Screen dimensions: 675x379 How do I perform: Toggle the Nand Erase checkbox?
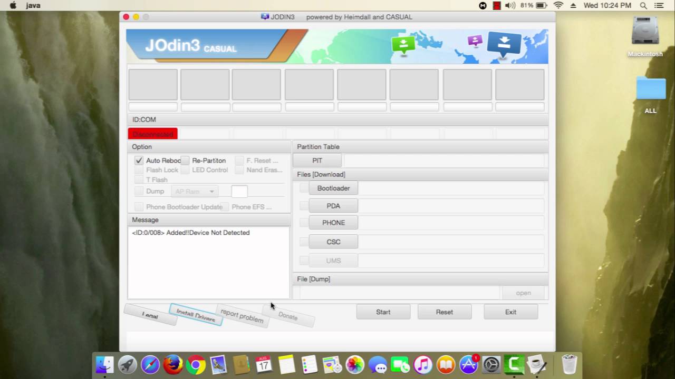[x=239, y=170]
